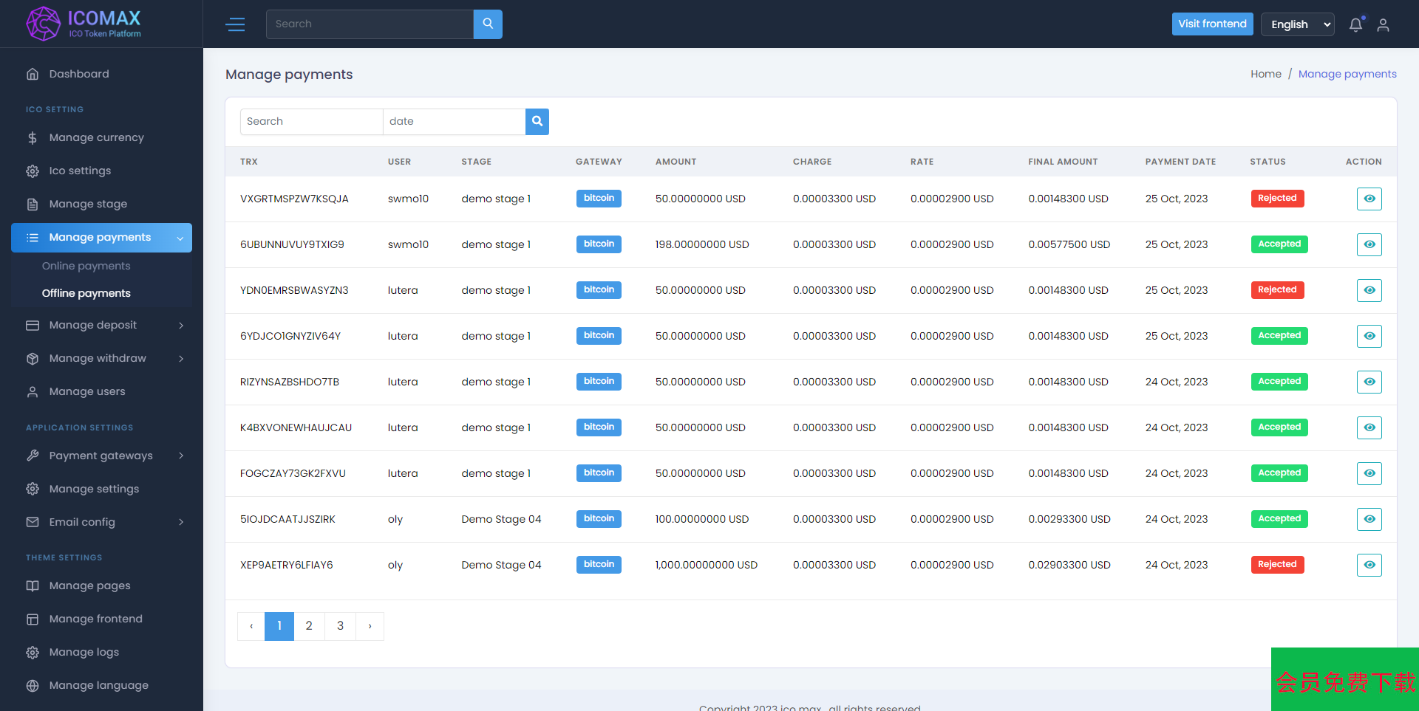Viewport: 1419px width, 711px height.
Task: Open Manage logs
Action: coord(101,652)
